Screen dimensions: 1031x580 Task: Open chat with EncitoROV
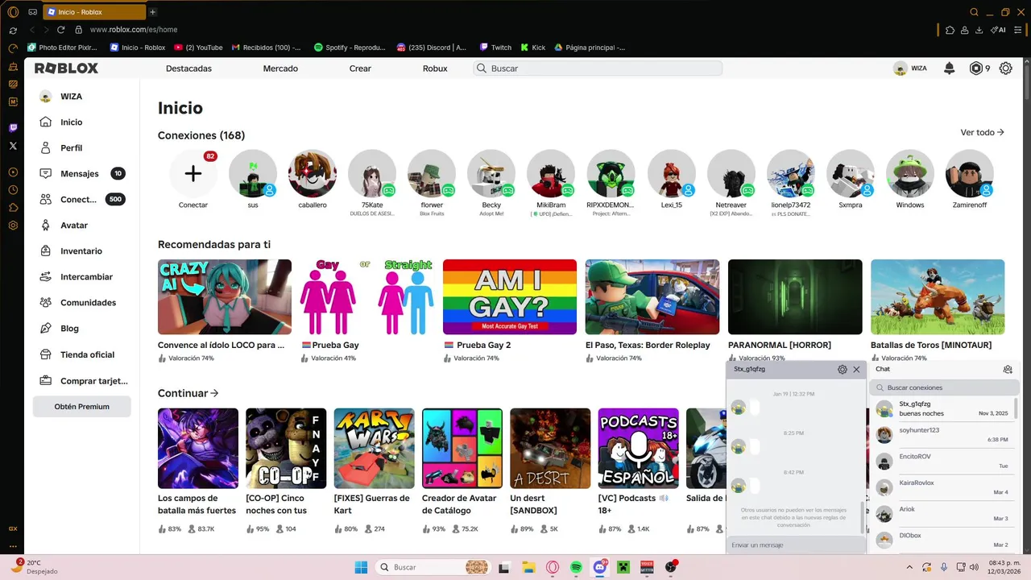[942, 461]
